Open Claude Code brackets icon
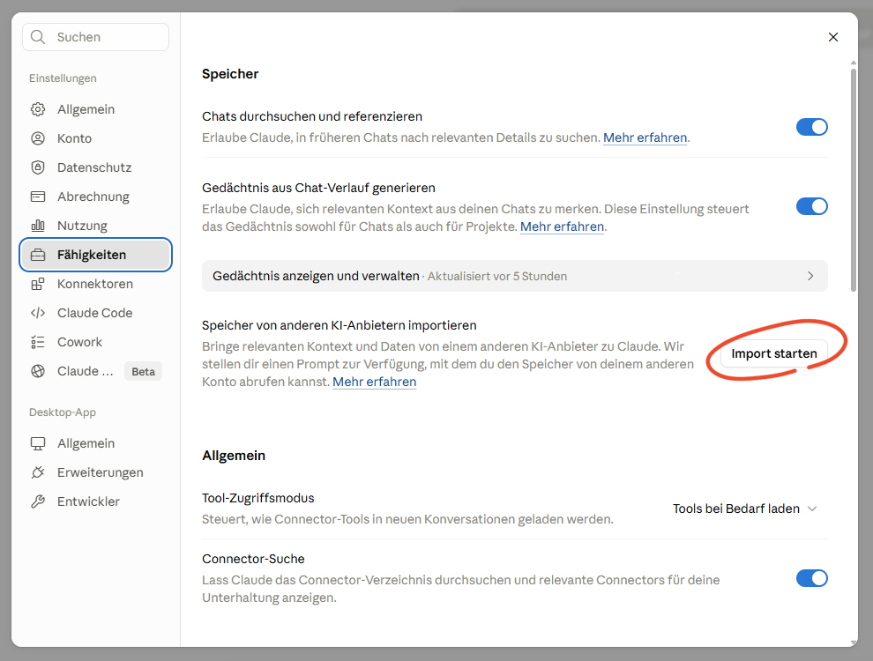This screenshot has height=661, width=873. click(x=38, y=313)
